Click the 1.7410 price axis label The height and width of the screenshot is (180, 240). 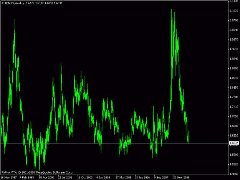click(x=234, y=107)
